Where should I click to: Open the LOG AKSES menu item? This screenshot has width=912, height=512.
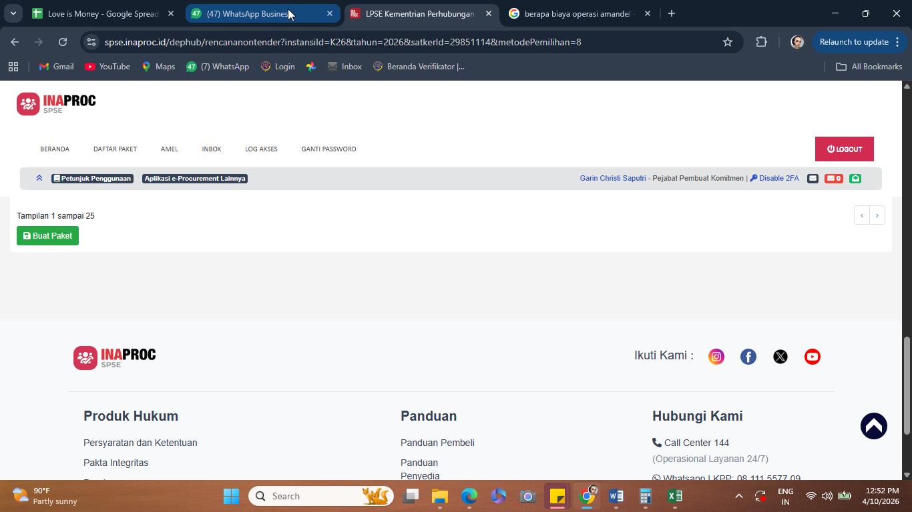[x=261, y=149]
